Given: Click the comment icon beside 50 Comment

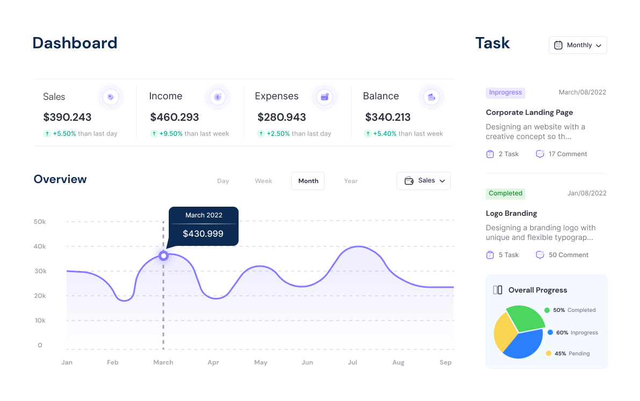Looking at the screenshot, I should point(540,254).
